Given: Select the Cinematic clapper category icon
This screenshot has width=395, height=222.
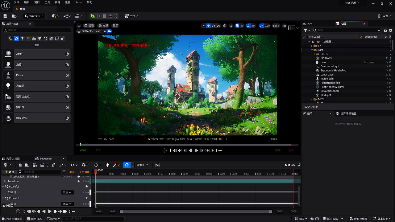Looking at the screenshot, I should click(34, 38).
